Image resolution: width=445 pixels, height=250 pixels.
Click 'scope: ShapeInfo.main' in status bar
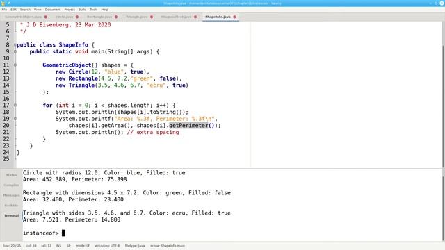coord(168,246)
